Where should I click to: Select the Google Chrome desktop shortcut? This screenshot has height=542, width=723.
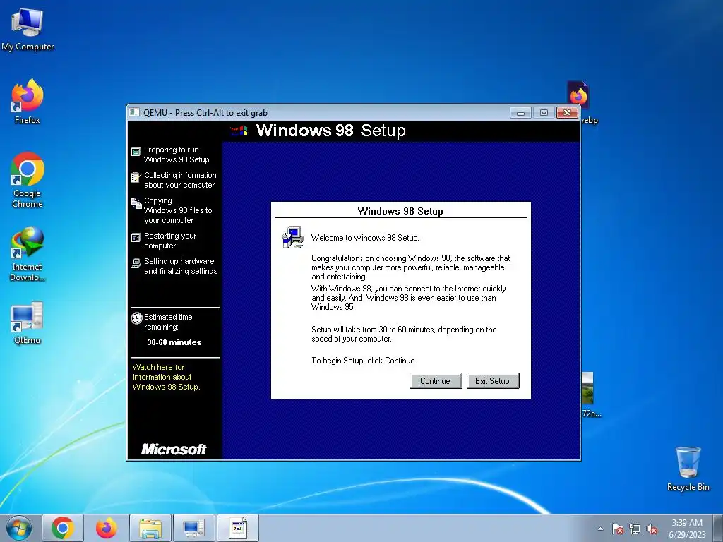tap(28, 180)
